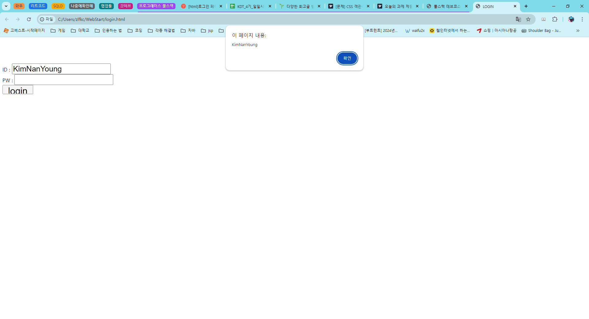Expand the 나중에확인해 tab group
Screen dimensions: 589x319
[x=82, y=6]
